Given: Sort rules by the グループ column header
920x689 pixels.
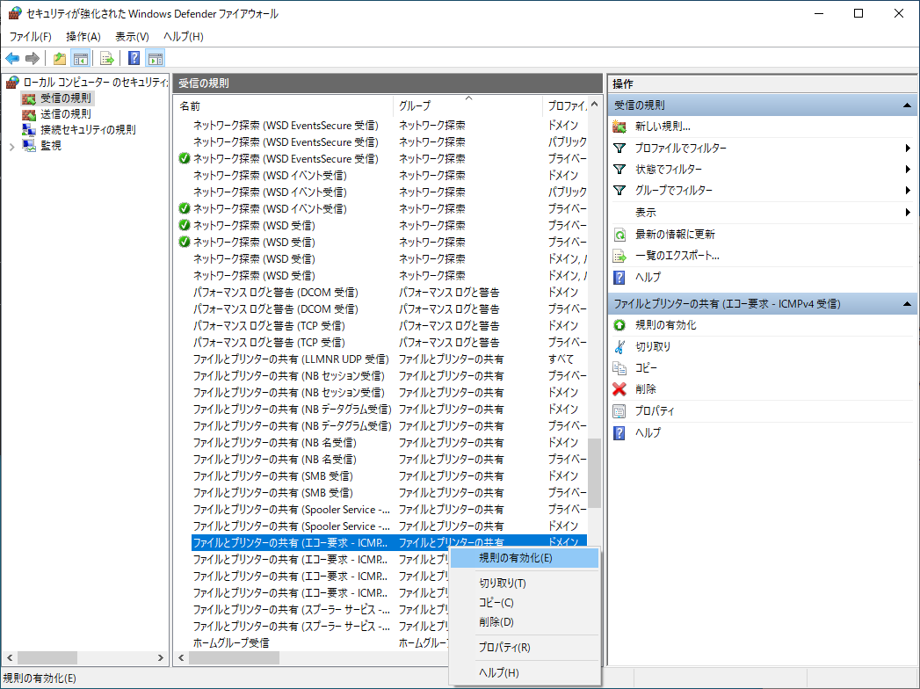Looking at the screenshot, I should [x=467, y=106].
